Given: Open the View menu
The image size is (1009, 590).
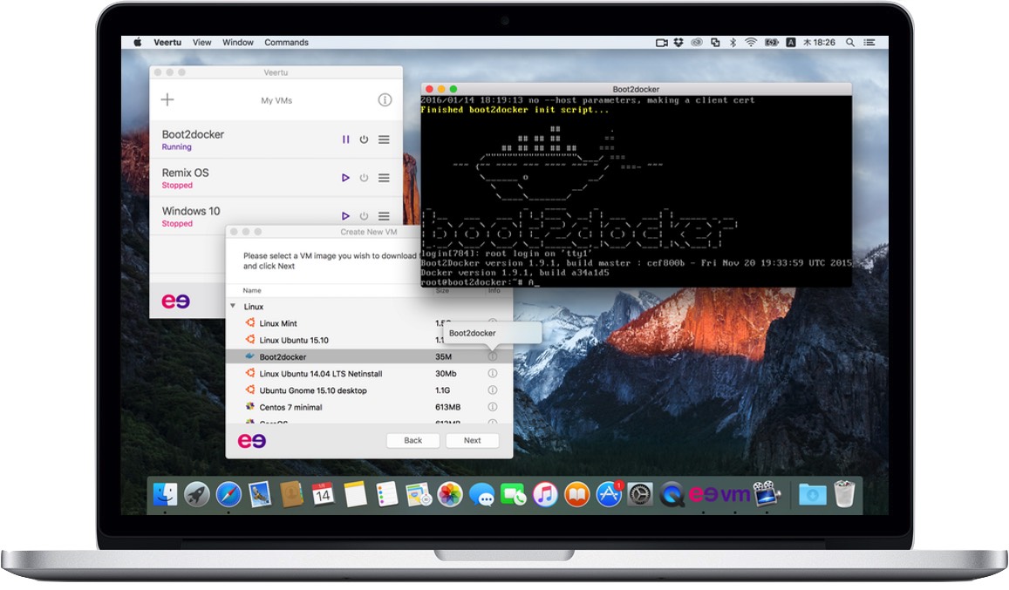Looking at the screenshot, I should 202,43.
